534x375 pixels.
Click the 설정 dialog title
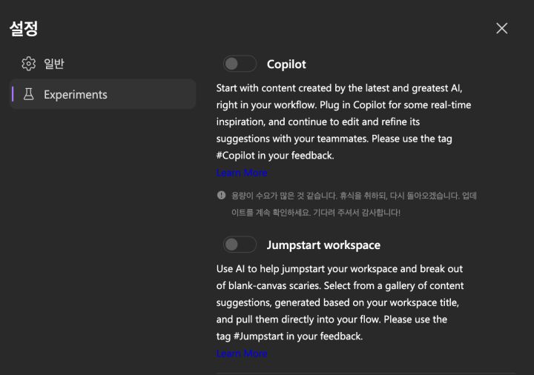tap(24, 28)
